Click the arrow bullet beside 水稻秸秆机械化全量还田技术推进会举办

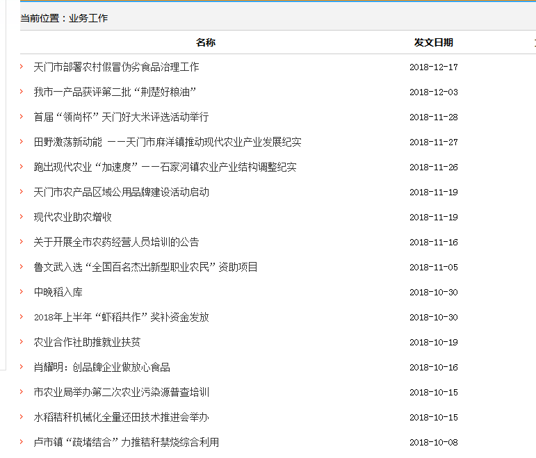coord(22,417)
